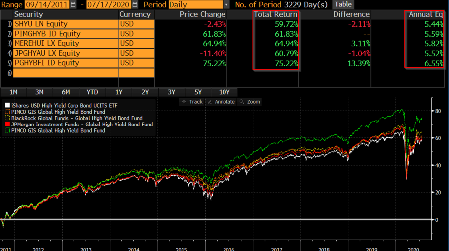The width and height of the screenshot is (449, 251).
Task: Edit the range start date 09/14/2011
Action: (47, 5)
